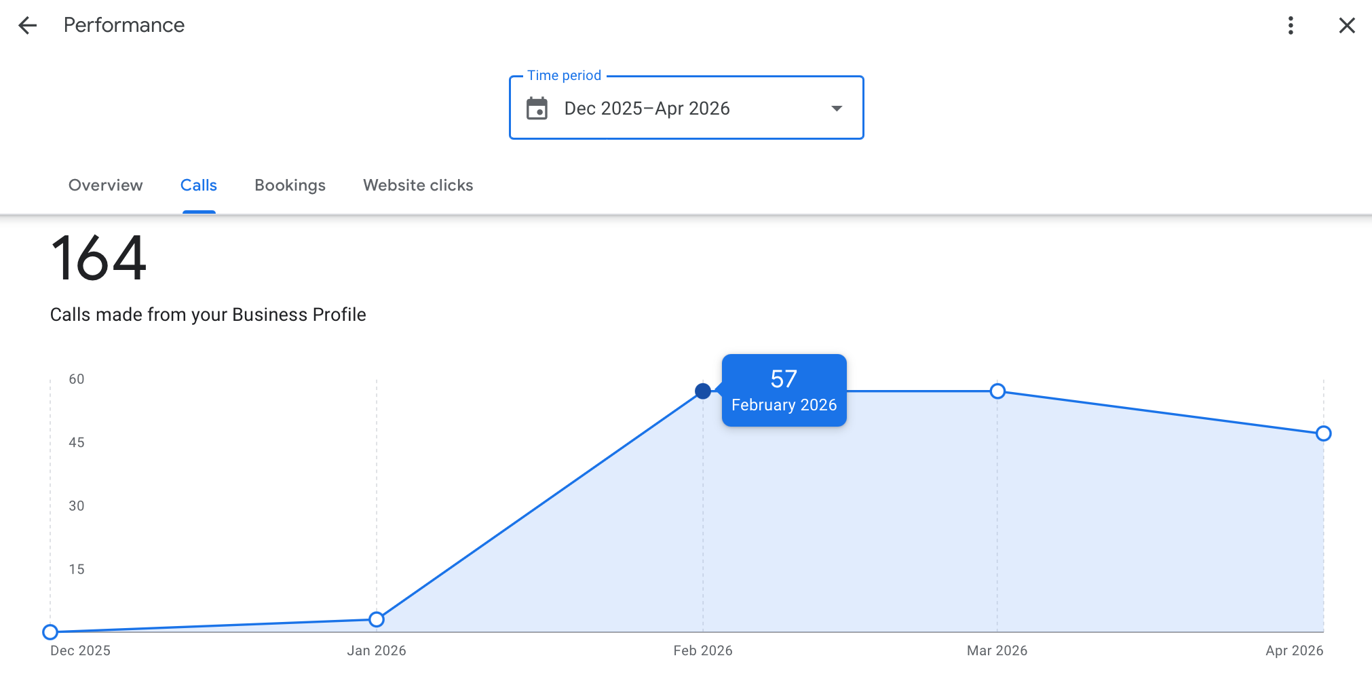1372x681 pixels.
Task: Click the highlighted Feb 2026 data point
Action: (x=703, y=391)
